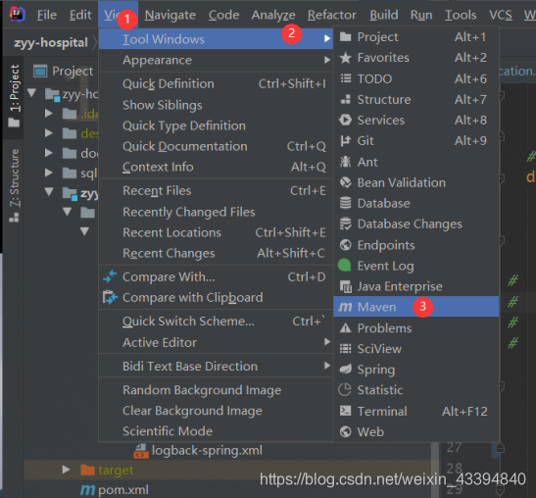
Task: Expand the Appearance submenu arrow
Action: 327,60
